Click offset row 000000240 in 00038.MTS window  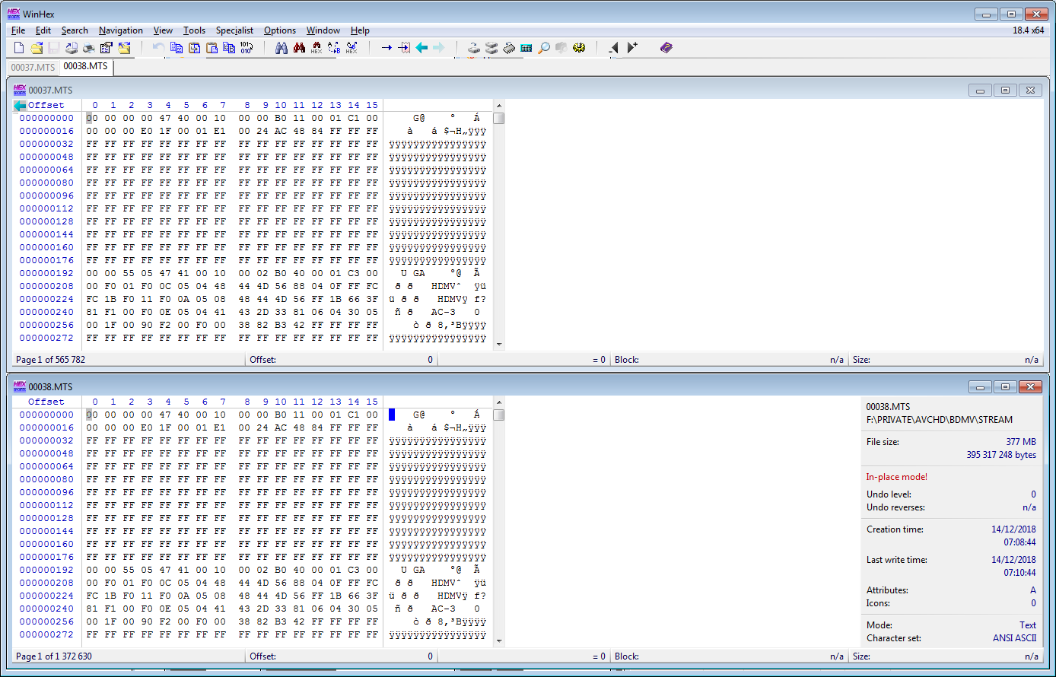(x=46, y=609)
